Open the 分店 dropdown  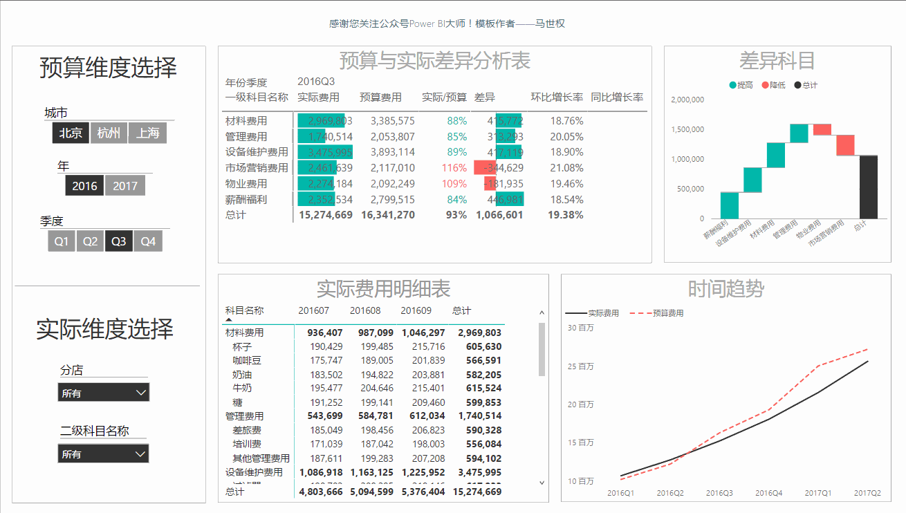coord(104,393)
